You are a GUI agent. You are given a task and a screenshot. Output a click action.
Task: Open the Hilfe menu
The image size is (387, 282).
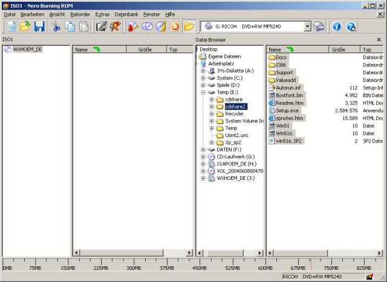coord(170,14)
